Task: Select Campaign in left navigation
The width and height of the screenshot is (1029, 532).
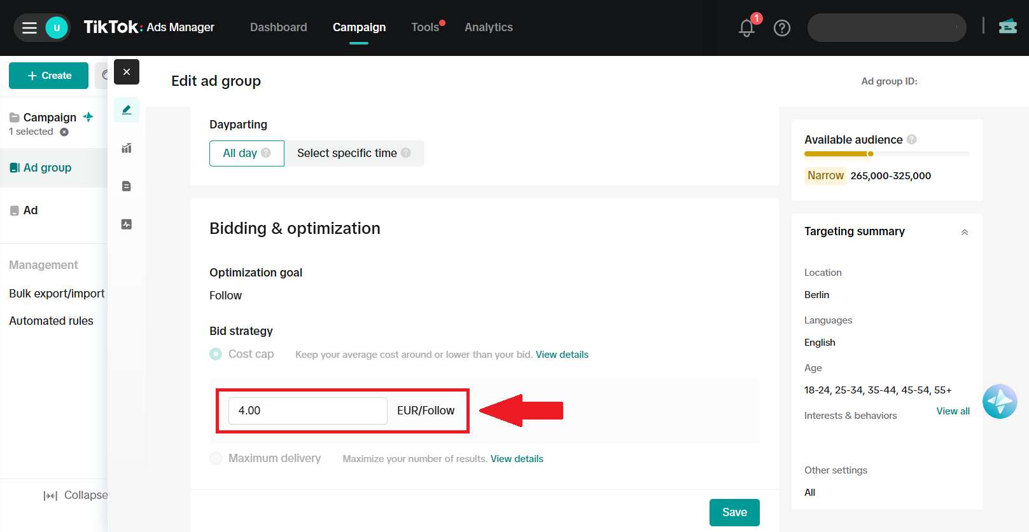Action: (50, 118)
